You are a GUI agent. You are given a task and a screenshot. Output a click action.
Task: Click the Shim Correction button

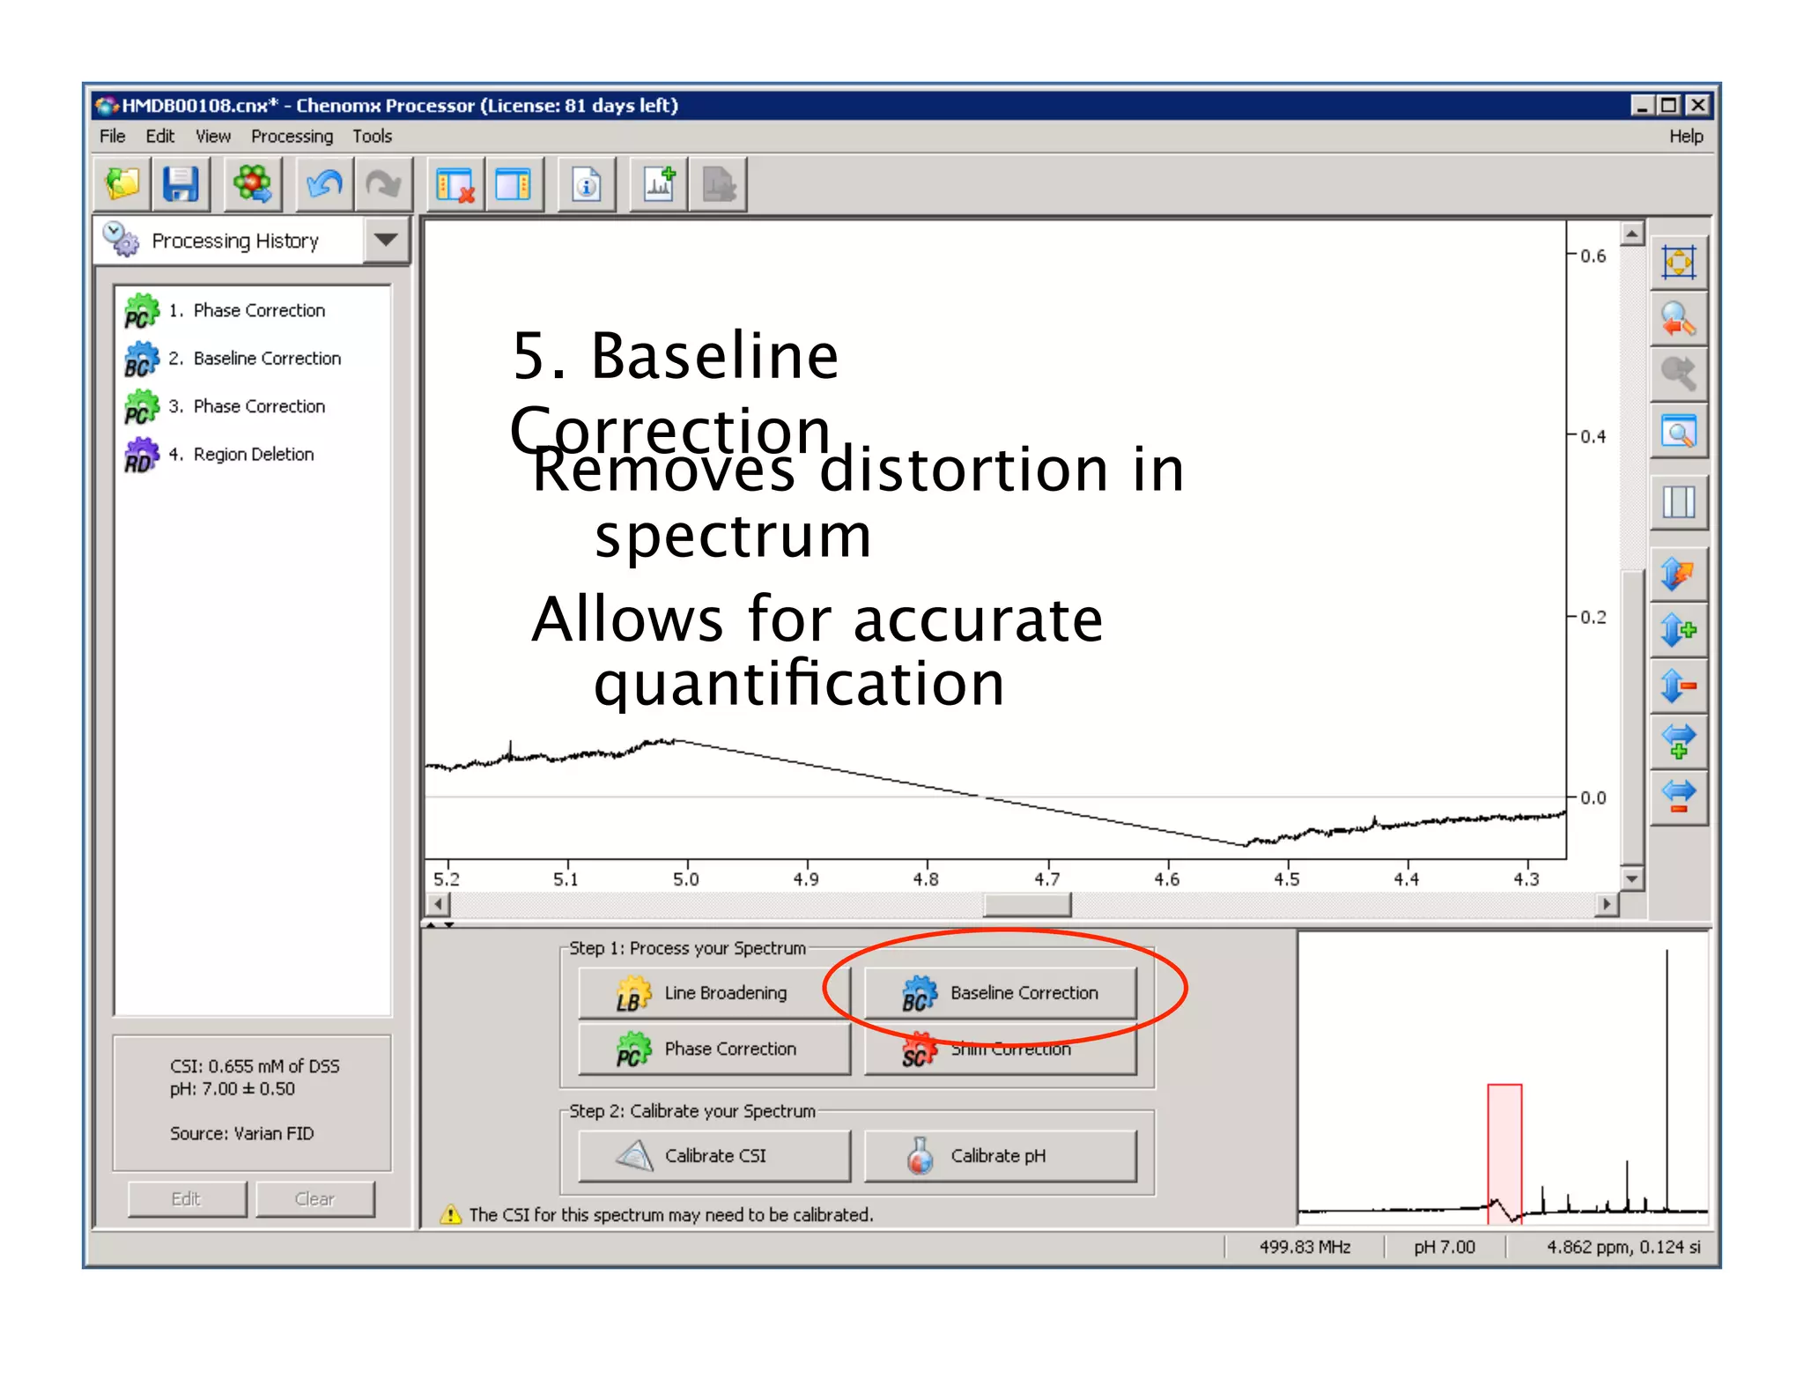click(1001, 1049)
